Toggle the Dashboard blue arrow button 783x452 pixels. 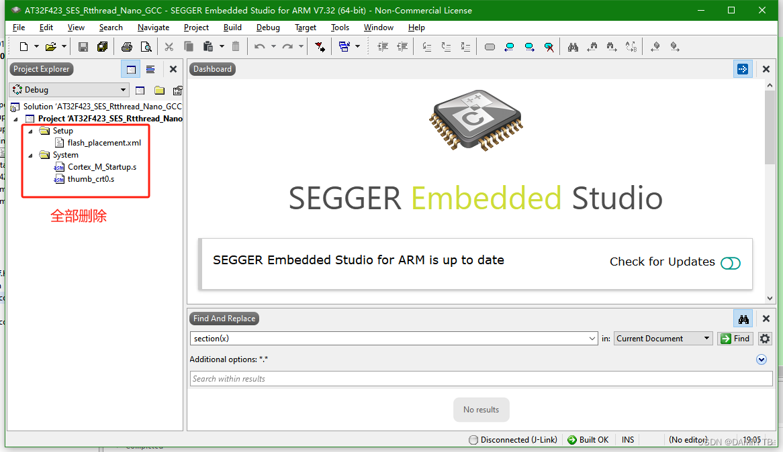tap(743, 69)
